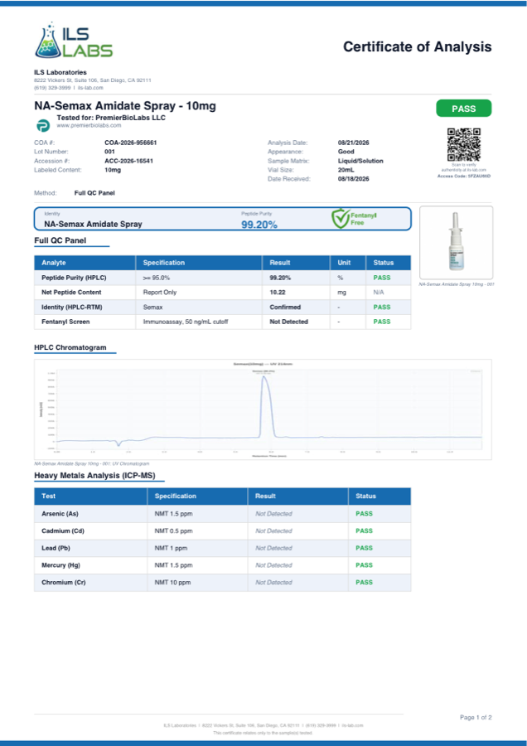The height and width of the screenshot is (746, 527).
Task: Open the www.premierbiolabs.com link
Action: [89, 126]
